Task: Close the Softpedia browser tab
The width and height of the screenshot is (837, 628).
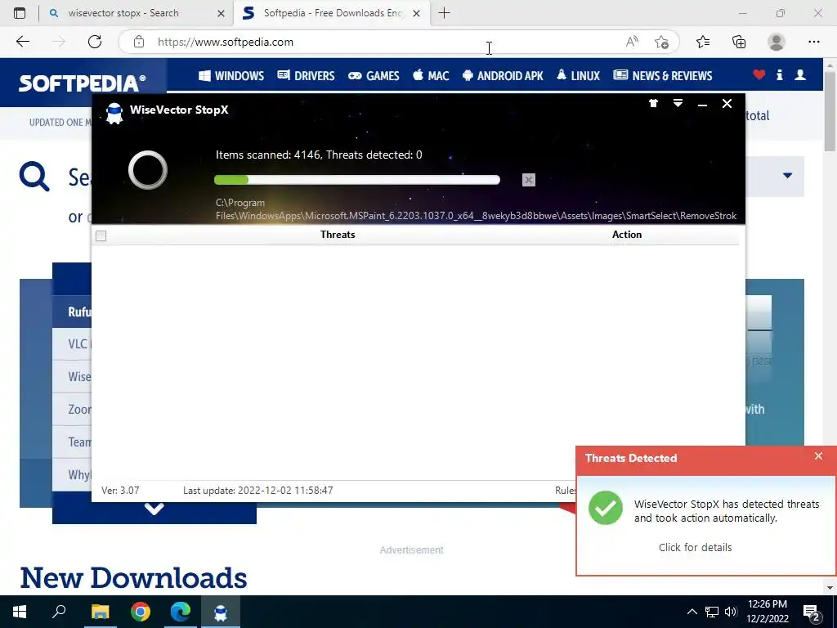Action: point(416,13)
